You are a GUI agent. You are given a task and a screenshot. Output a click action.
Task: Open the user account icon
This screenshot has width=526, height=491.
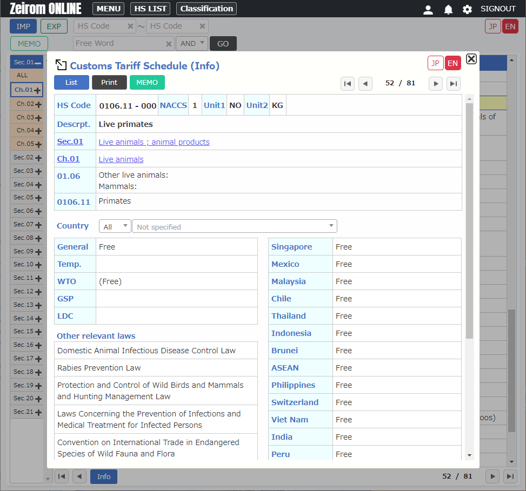(x=428, y=9)
